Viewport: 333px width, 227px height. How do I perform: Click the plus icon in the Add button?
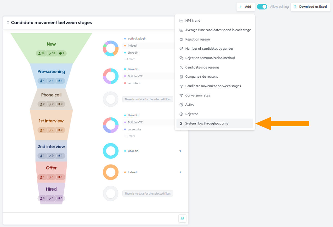tap(241, 7)
